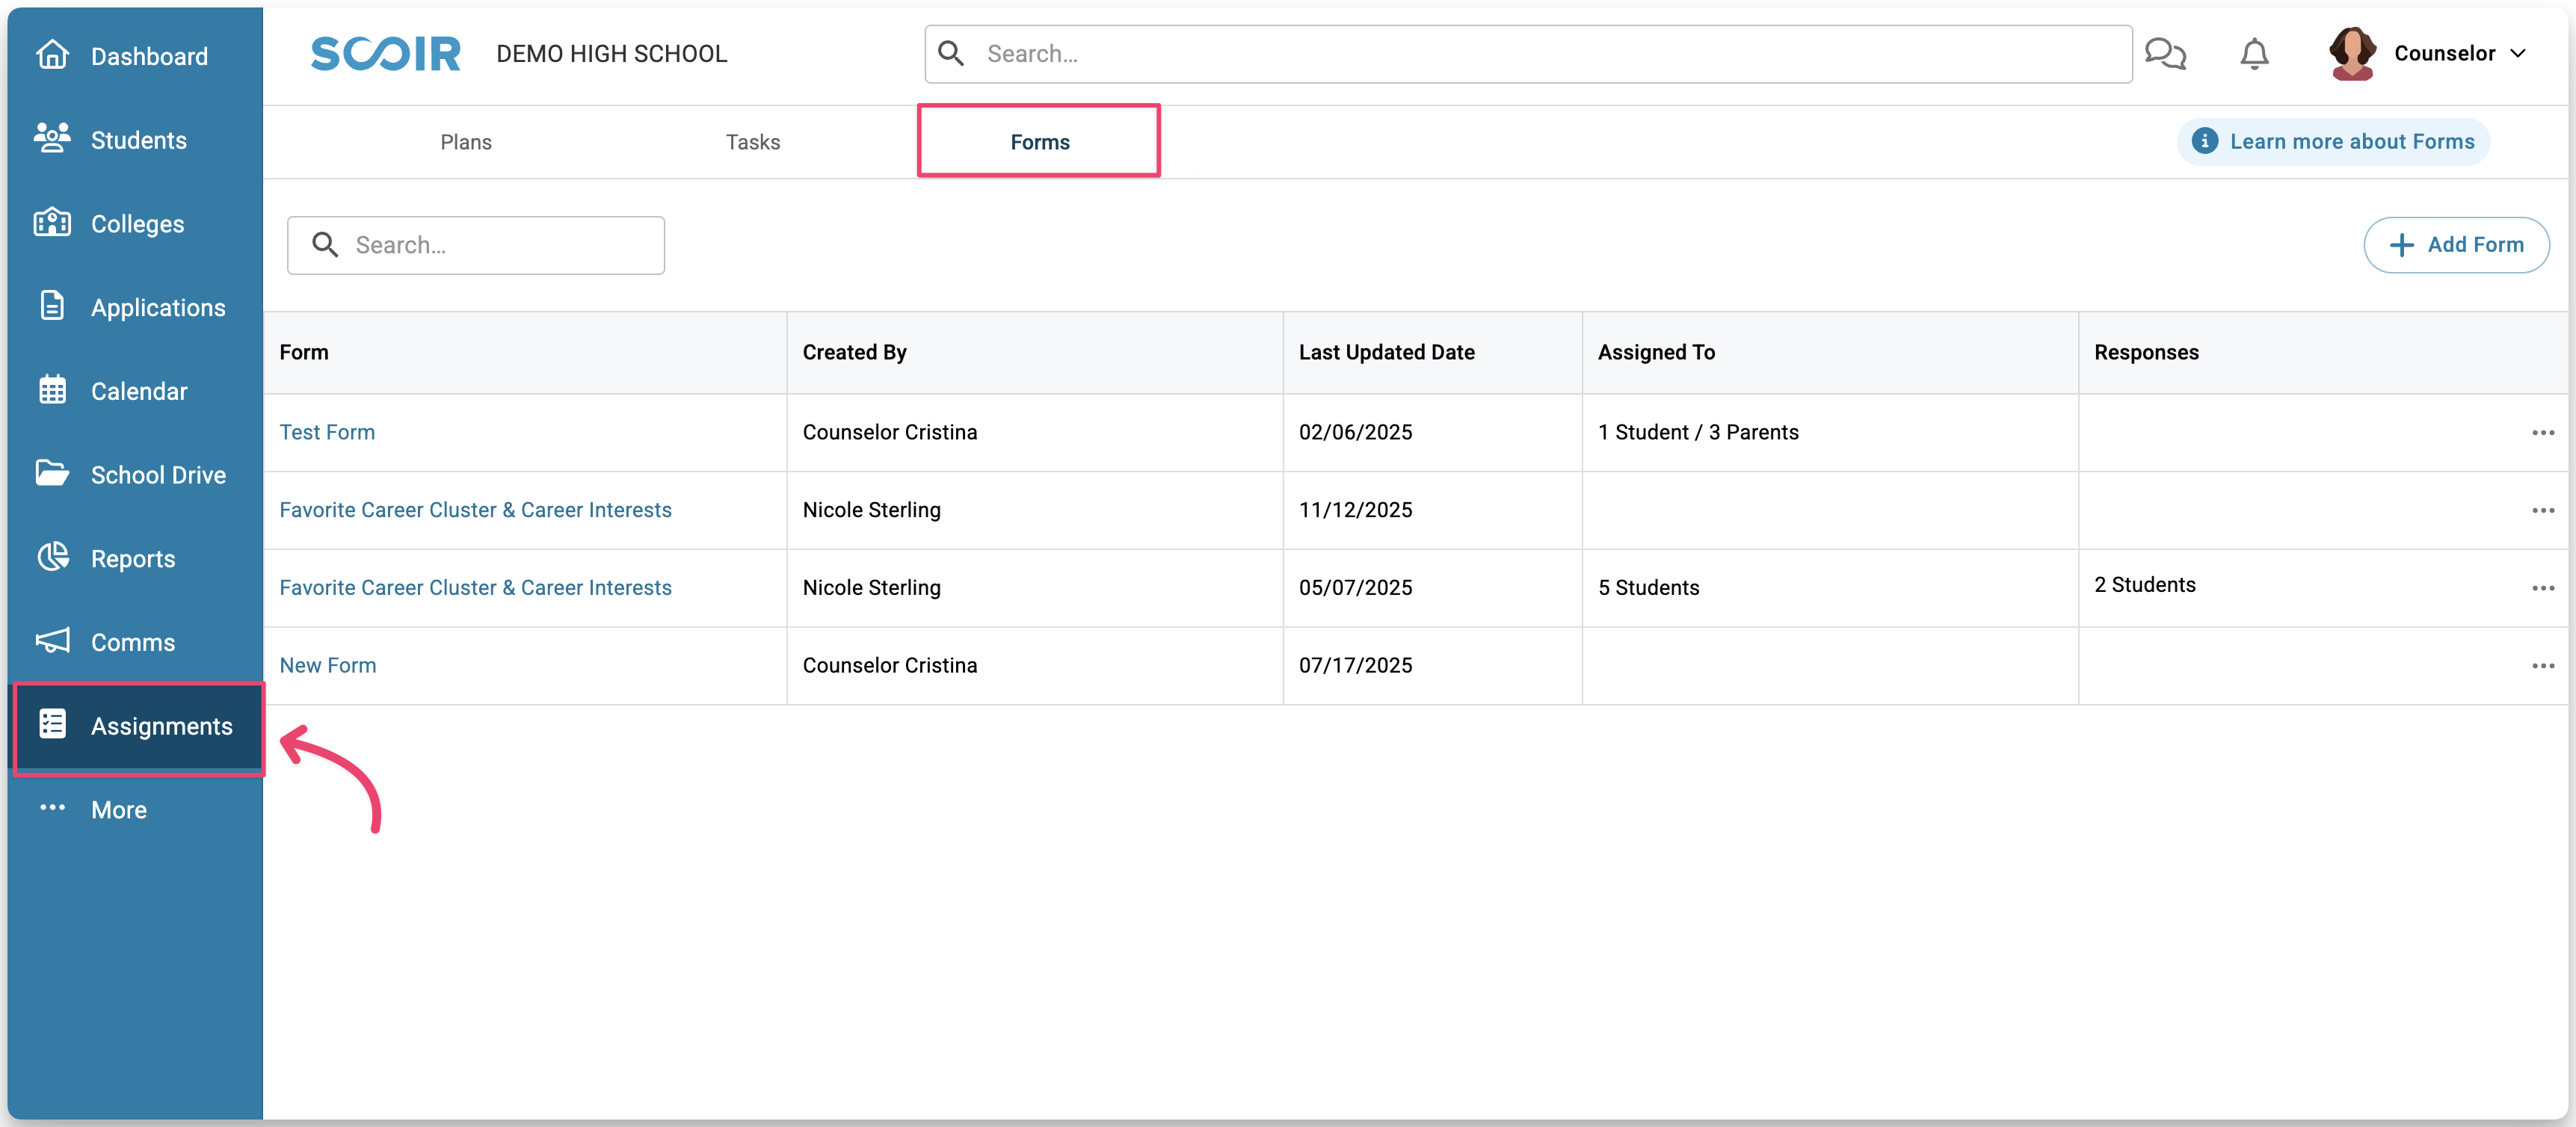Open Students from sidebar icon
The image size is (2576, 1127).
point(52,138)
